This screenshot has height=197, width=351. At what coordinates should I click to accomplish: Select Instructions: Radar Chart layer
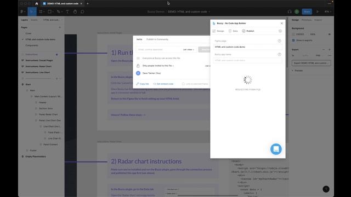click(38, 66)
